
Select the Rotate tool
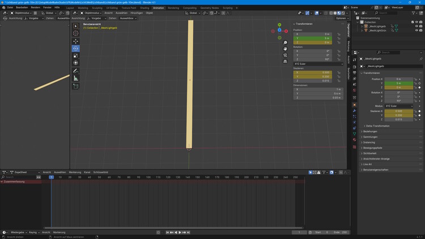[75, 48]
